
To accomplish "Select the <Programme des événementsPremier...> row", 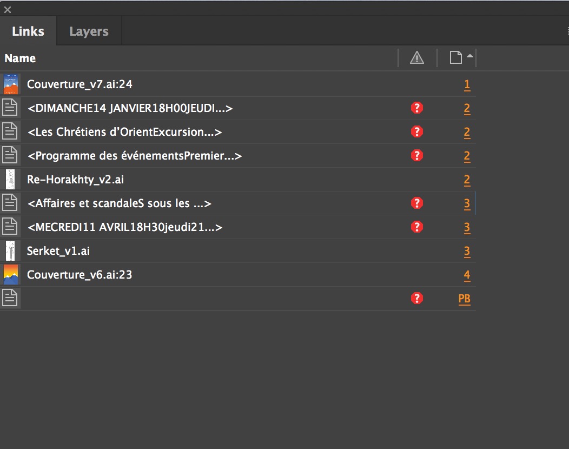I will tap(238, 156).
